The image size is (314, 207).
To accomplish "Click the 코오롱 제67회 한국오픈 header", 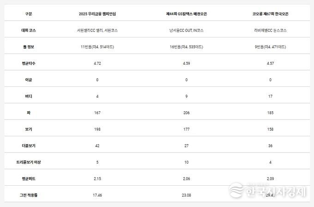I will click(271, 14).
